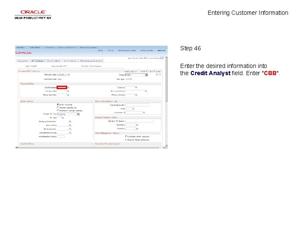Open lookup for Credit Analyst field
The image size is (304, 228).
pyautogui.click(x=68, y=88)
